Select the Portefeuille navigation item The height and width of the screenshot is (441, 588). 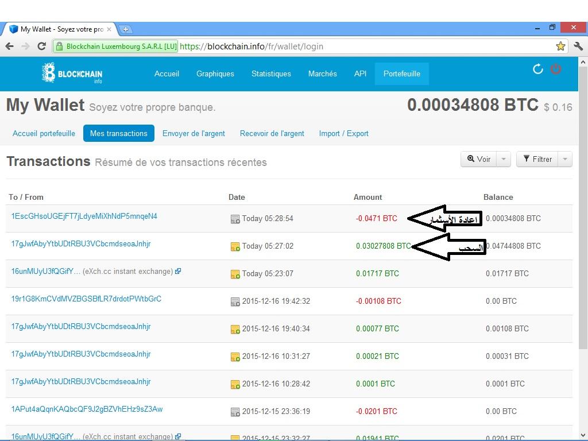(401, 73)
